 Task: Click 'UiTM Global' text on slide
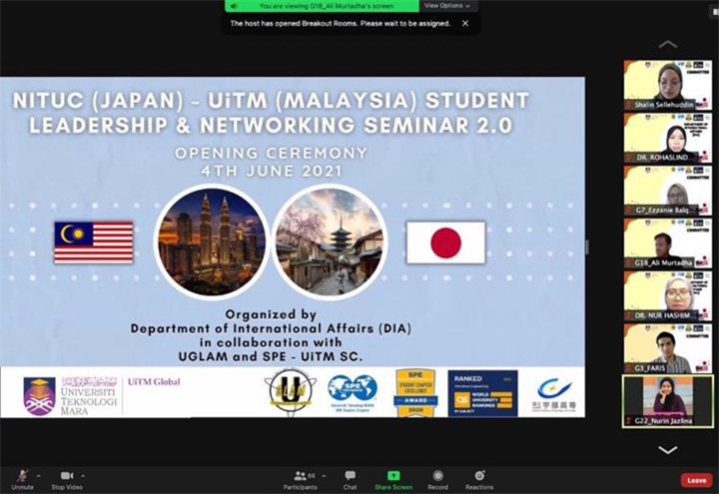pos(154,381)
